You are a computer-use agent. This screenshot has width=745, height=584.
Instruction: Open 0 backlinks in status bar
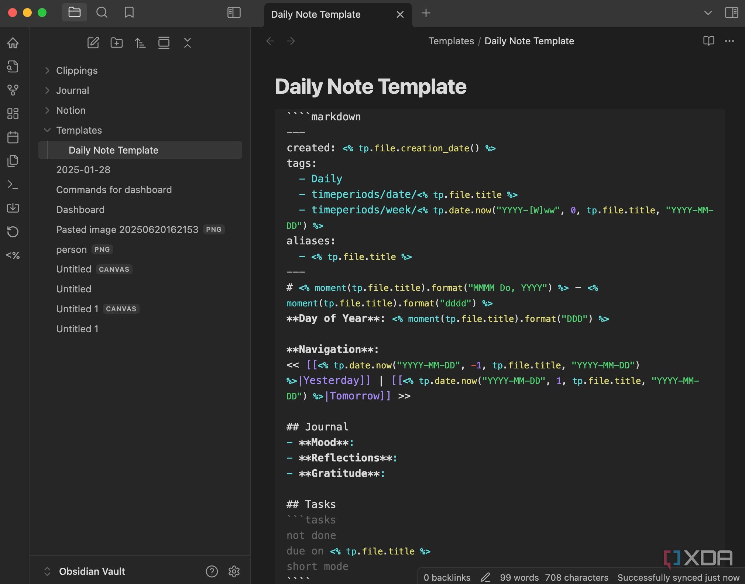point(447,577)
